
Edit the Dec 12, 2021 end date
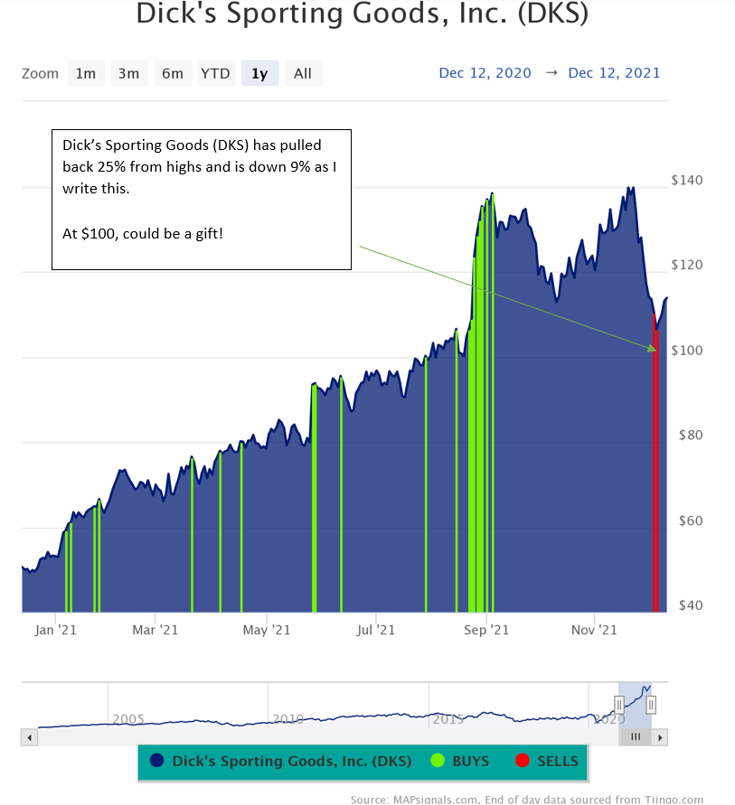click(x=614, y=73)
